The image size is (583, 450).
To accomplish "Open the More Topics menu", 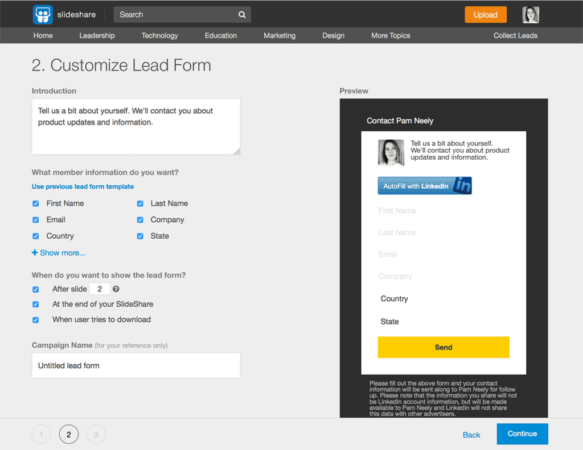I will coord(391,35).
